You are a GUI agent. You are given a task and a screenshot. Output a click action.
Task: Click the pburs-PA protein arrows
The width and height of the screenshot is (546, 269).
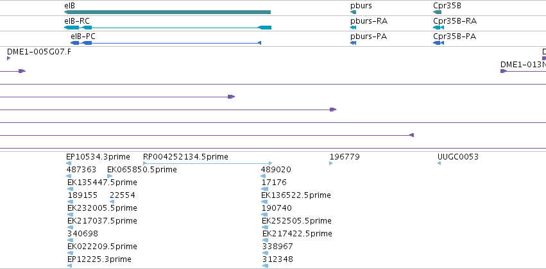click(x=353, y=43)
